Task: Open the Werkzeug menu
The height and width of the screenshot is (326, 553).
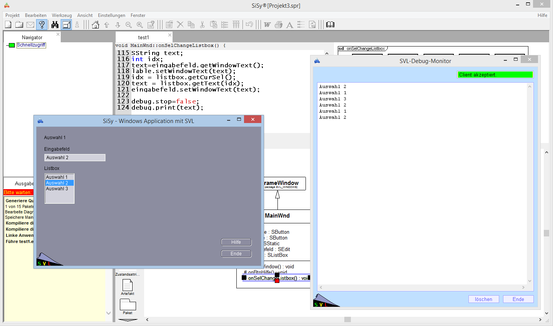Action: coord(61,15)
